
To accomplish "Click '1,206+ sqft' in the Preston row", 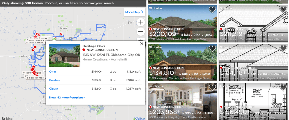I will click(x=133, y=80).
